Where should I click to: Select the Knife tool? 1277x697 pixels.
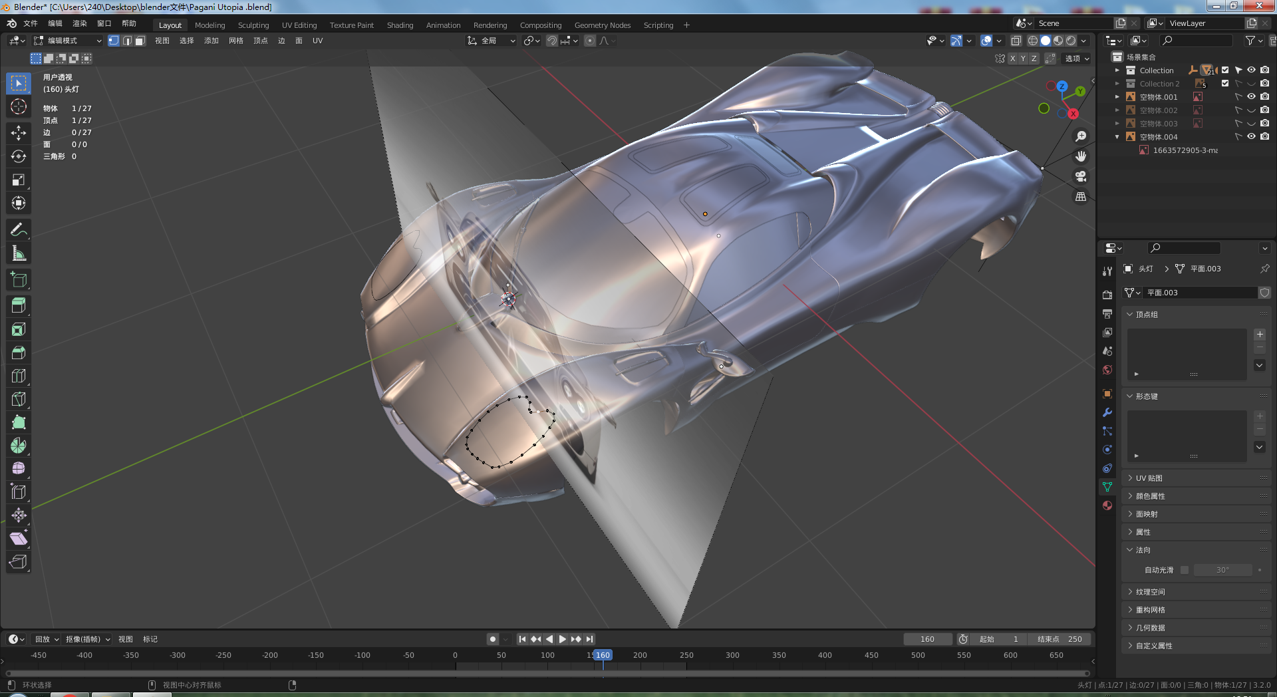point(19,399)
